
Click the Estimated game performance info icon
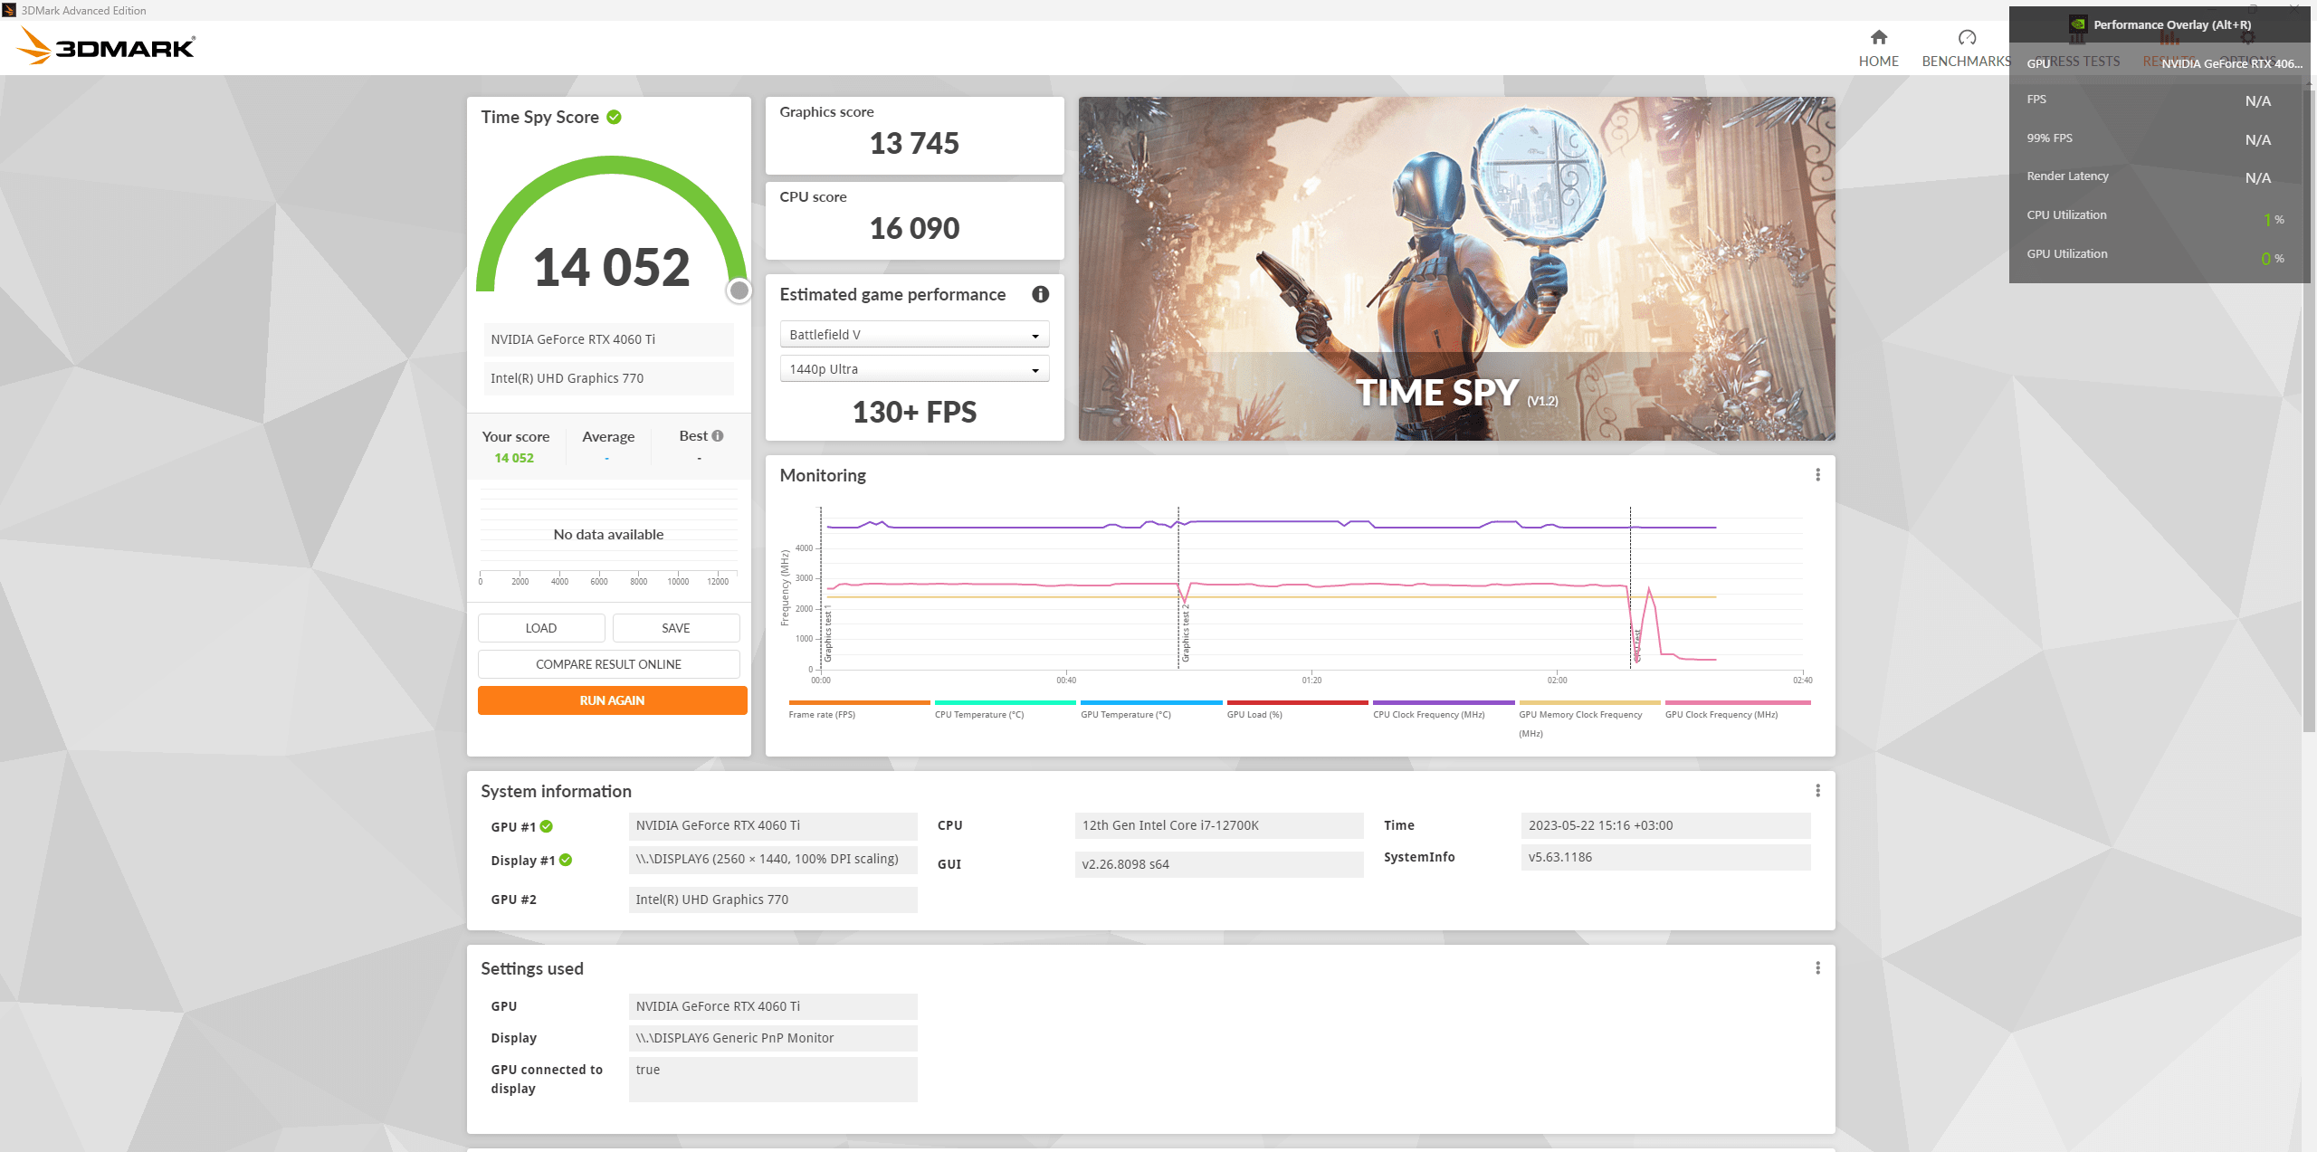click(1040, 294)
